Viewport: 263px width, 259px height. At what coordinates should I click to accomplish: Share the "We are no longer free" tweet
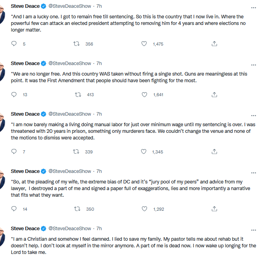tap(214, 95)
